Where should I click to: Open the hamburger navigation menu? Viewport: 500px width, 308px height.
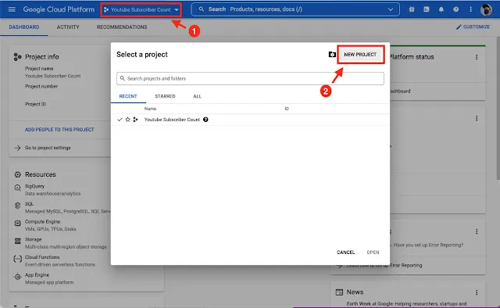point(12,9)
